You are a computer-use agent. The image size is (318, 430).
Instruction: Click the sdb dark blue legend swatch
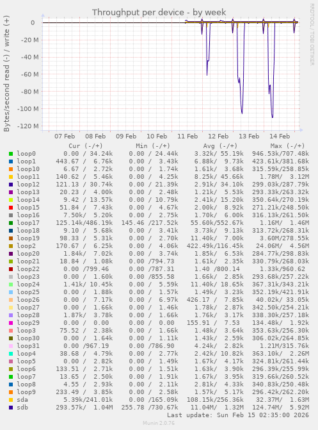tap(11, 408)
